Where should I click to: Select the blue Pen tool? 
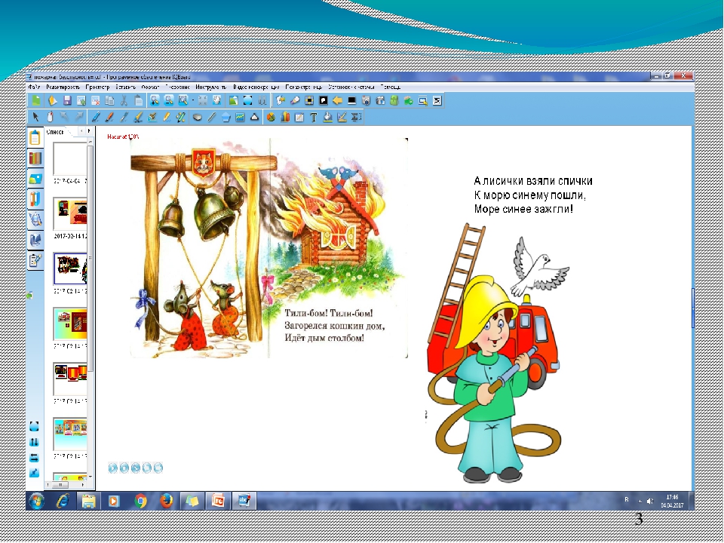96,117
